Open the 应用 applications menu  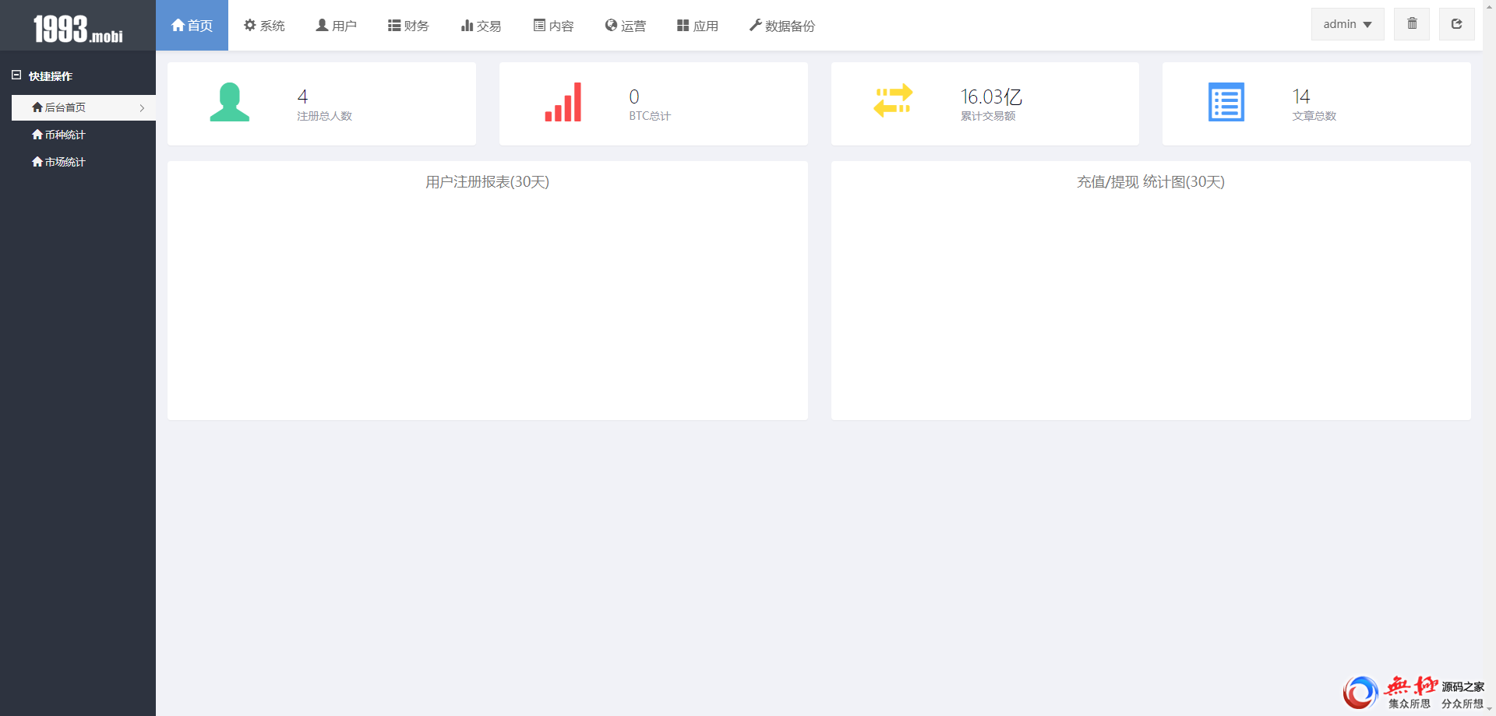pos(697,26)
